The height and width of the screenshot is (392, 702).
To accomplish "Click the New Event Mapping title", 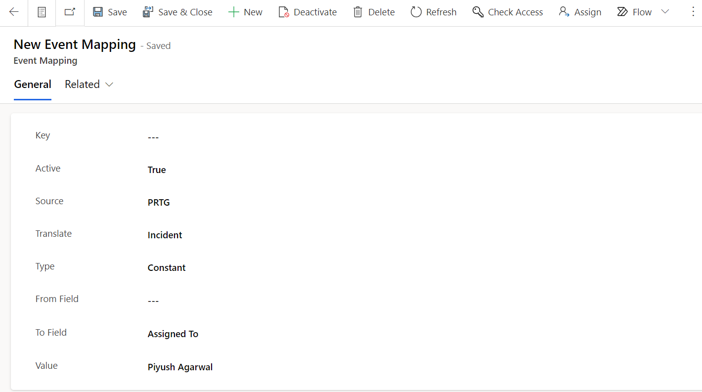I will tap(75, 44).
